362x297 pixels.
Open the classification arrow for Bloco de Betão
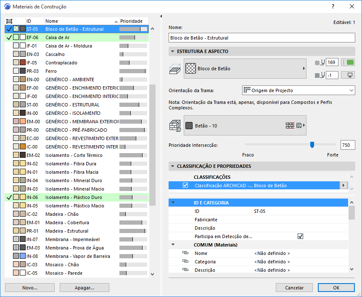coord(344,185)
